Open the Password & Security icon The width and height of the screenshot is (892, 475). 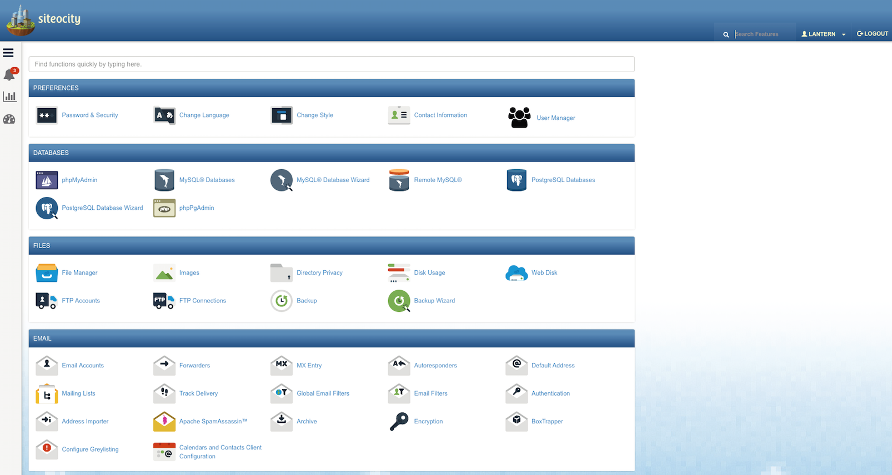coord(47,115)
